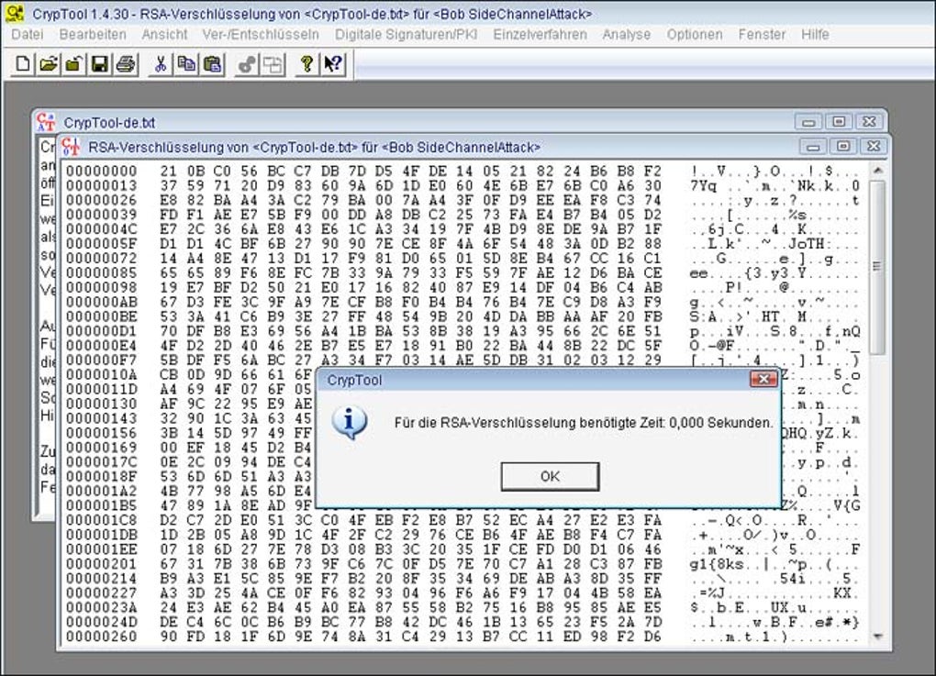Screen dimensions: 936x676
Task: Open the Ansicht menu
Action: (164, 35)
